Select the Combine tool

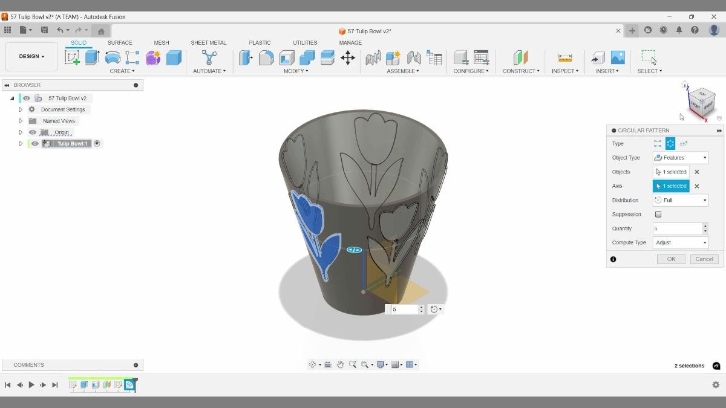point(307,57)
